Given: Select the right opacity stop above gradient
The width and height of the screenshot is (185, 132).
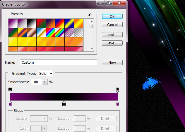Looking at the screenshot, I should click(117, 90).
